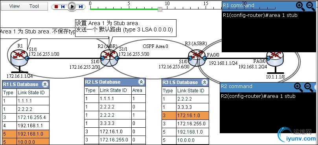Select 172.16.255.0 row in R2 database
The width and height of the screenshot is (318, 145).
click(x=115, y=140)
